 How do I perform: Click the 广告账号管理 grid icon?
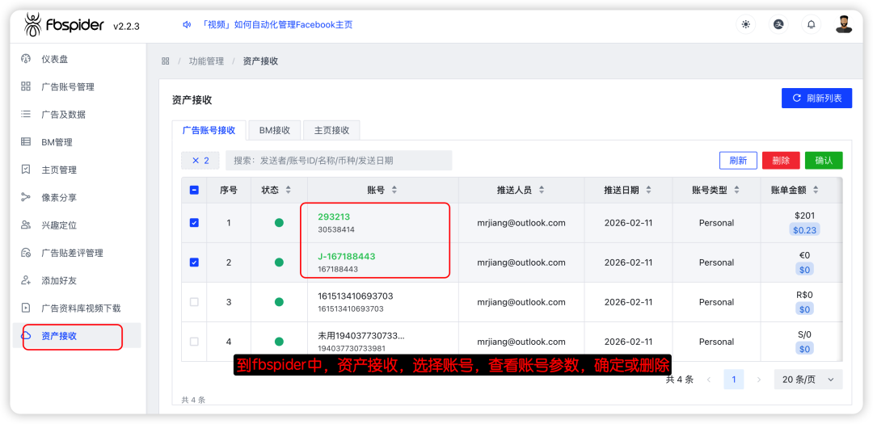[x=26, y=86]
